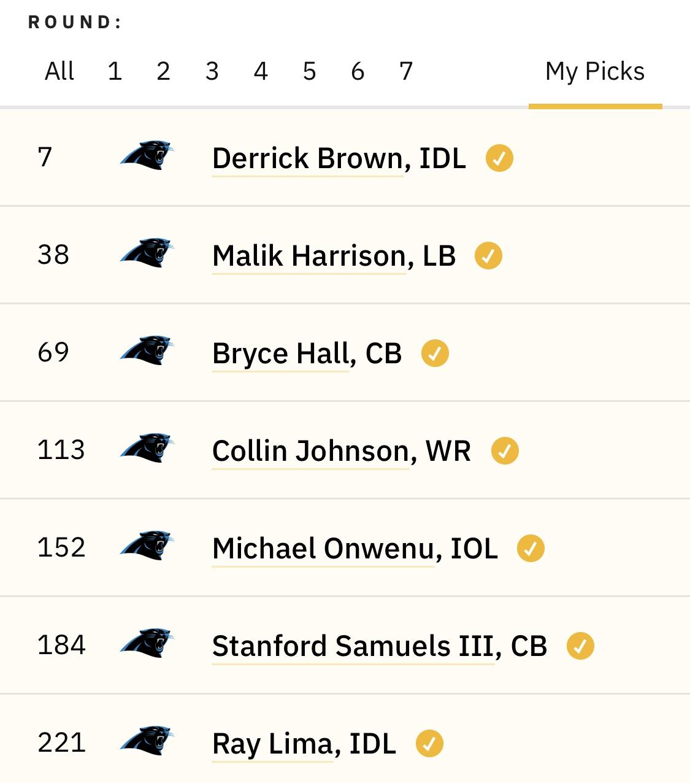690x783 pixels.
Task: Click checkmark badge next to Derrick Brown
Action: (x=499, y=158)
